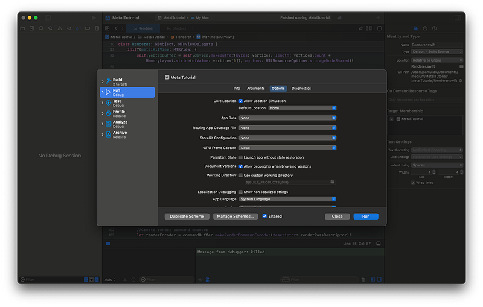This screenshot has height=307, width=483.
Task: Open the GPU Frame Capture dropdown
Action: point(288,148)
